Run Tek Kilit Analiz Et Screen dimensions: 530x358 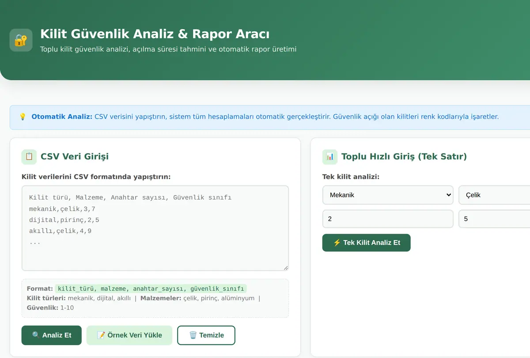click(x=367, y=243)
